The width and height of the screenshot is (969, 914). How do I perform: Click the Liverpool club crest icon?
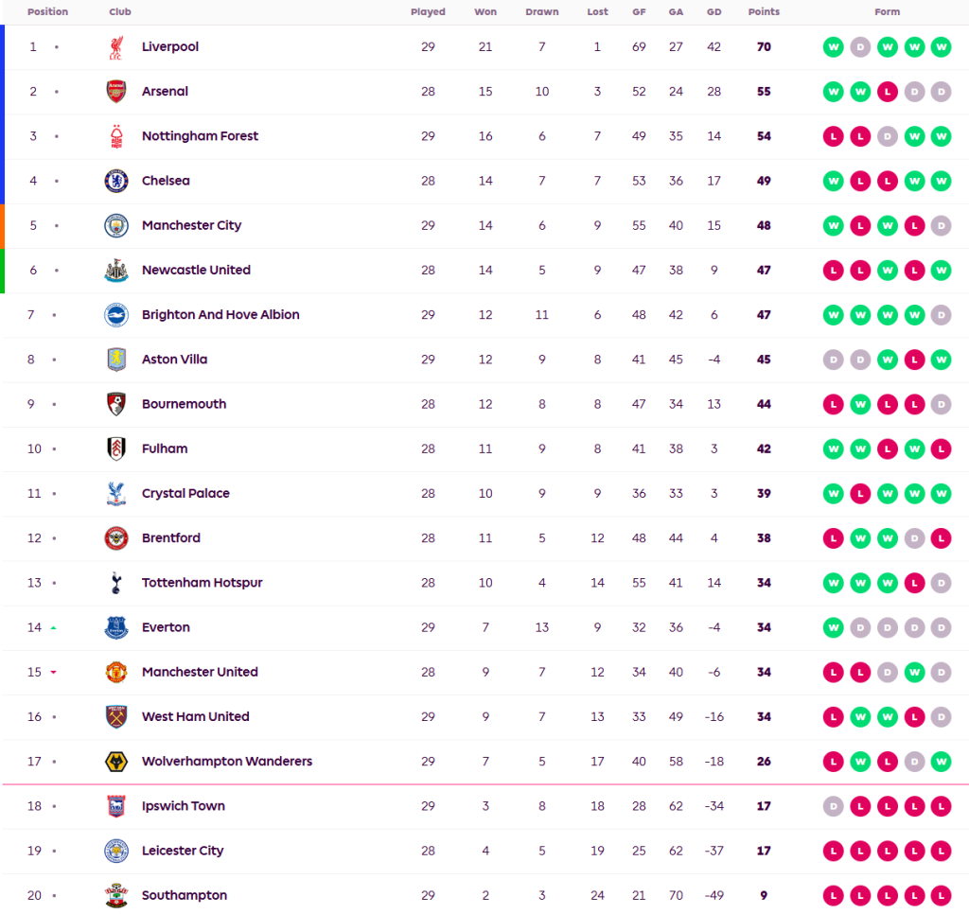115,47
